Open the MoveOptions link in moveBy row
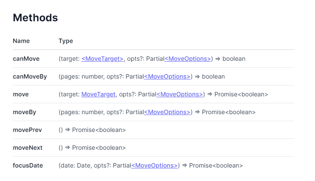The height and width of the screenshot is (181, 315). tap(167, 112)
